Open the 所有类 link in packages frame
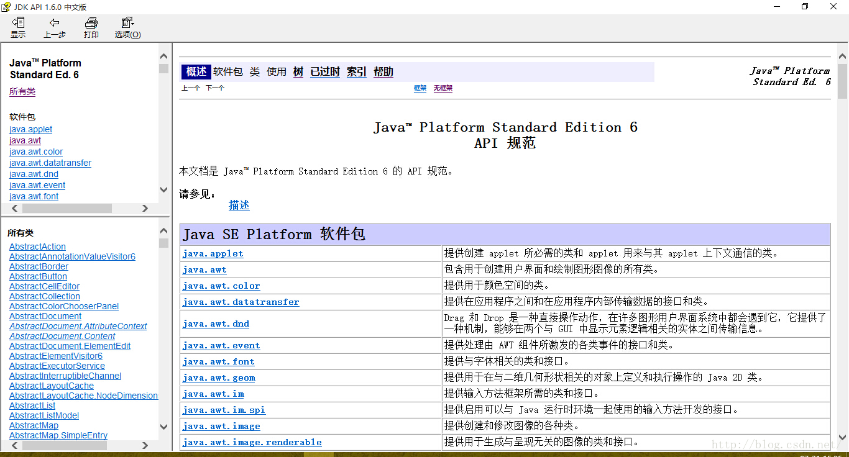The height and width of the screenshot is (457, 849). pyautogui.click(x=22, y=92)
